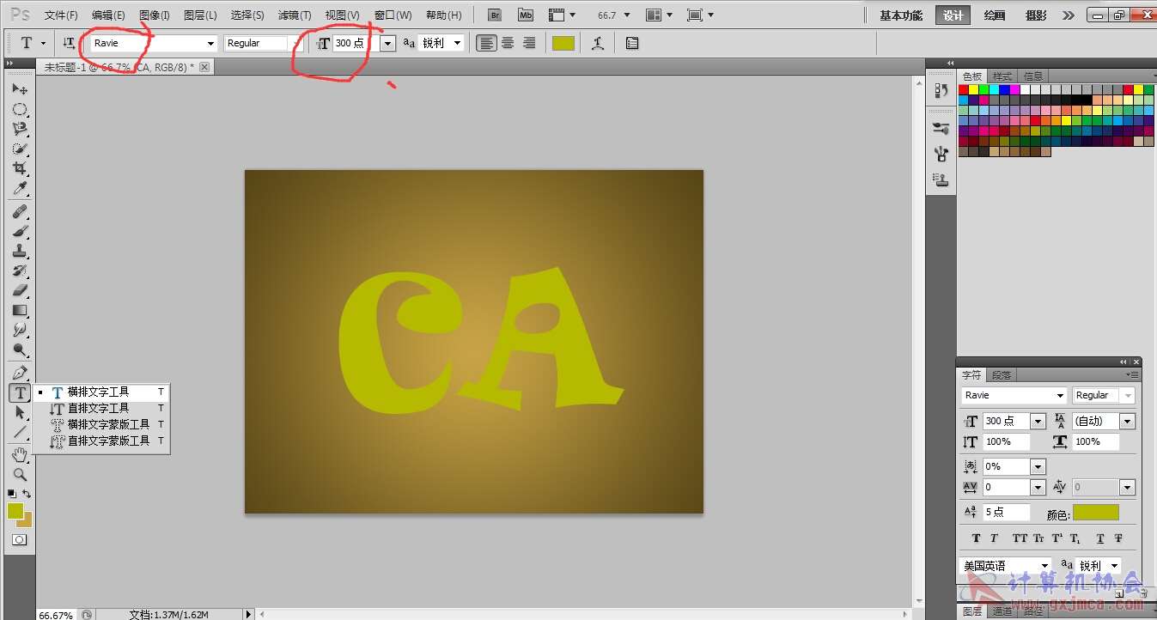
Task: Open the 滤镜(T) menu
Action: tap(295, 15)
